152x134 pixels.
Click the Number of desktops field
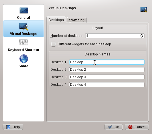click(115, 36)
